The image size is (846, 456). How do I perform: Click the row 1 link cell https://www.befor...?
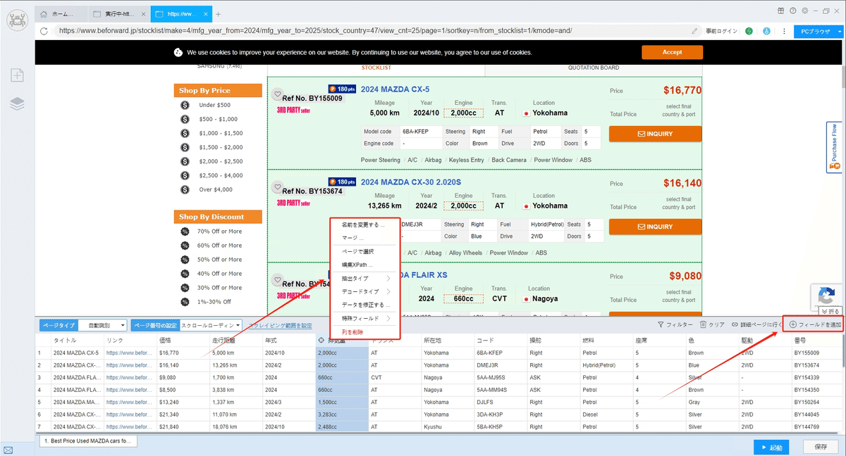click(130, 353)
